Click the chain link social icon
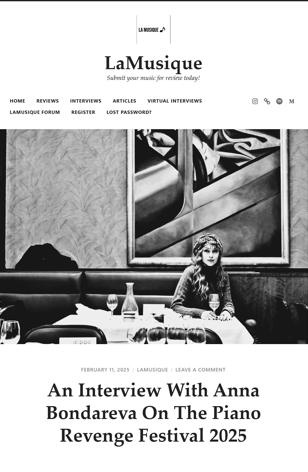Screen dimensions: 308x472 pyautogui.click(x=267, y=101)
